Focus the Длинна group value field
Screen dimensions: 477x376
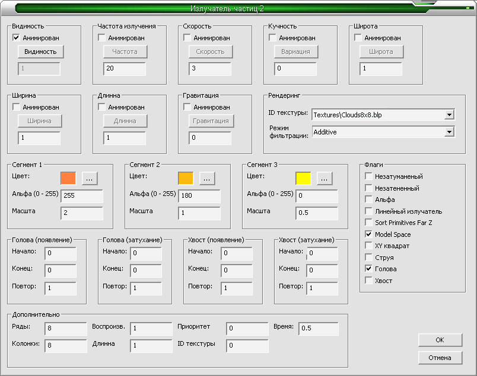pyautogui.click(x=125, y=138)
